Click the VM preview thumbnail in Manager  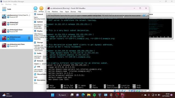(x=161, y=28)
